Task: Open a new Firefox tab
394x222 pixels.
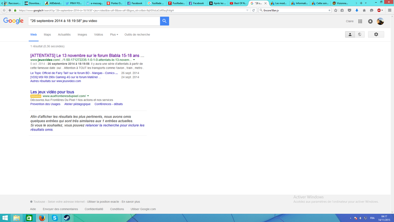Action: pos(361,3)
